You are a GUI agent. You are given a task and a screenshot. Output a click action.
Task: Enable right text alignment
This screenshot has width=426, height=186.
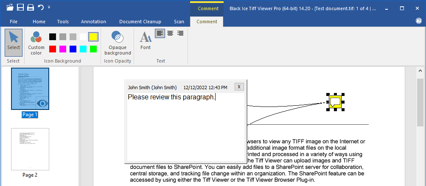point(180,33)
